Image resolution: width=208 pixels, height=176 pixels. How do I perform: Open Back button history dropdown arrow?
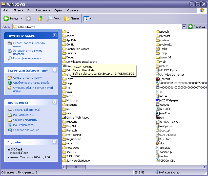22,18
